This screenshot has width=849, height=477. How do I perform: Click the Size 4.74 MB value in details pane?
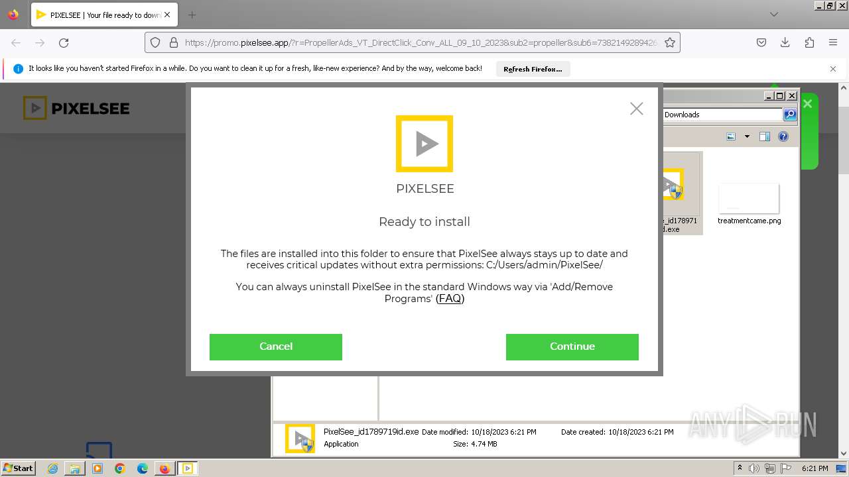[x=484, y=444]
